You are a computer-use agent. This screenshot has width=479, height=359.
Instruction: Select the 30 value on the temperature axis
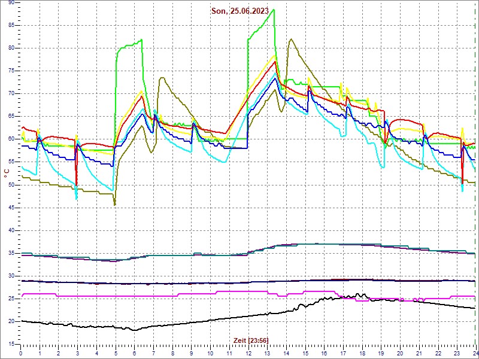click(x=11, y=276)
